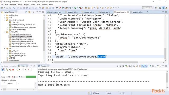The height and width of the screenshot is (95, 169).
Task: Click the Remove Launch X icon in Console
Action: (x=120, y=66)
